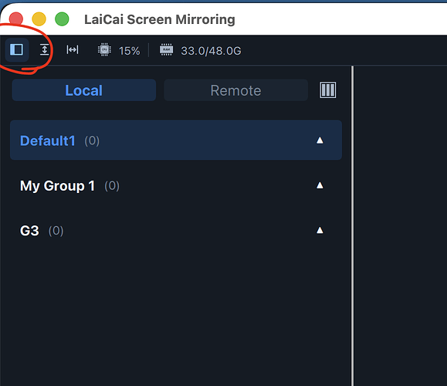Switch to the Remote tab
This screenshot has height=386, width=447.
[235, 90]
